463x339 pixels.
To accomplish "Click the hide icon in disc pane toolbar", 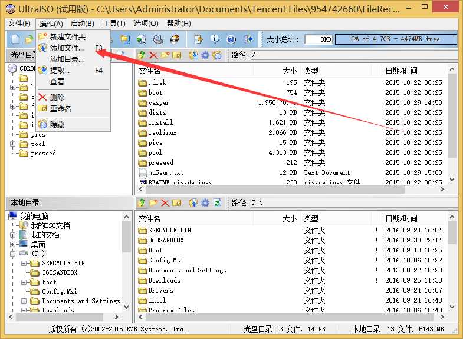I will pos(216,55).
